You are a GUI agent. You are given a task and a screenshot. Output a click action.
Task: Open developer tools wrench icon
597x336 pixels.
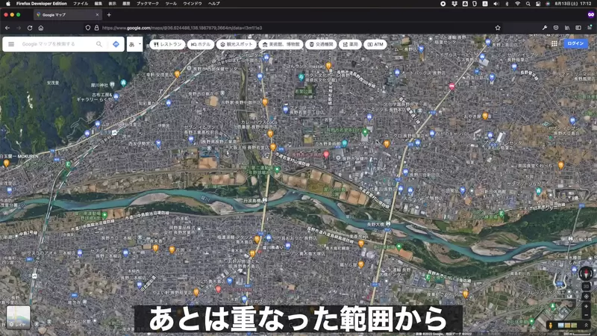coord(545,28)
